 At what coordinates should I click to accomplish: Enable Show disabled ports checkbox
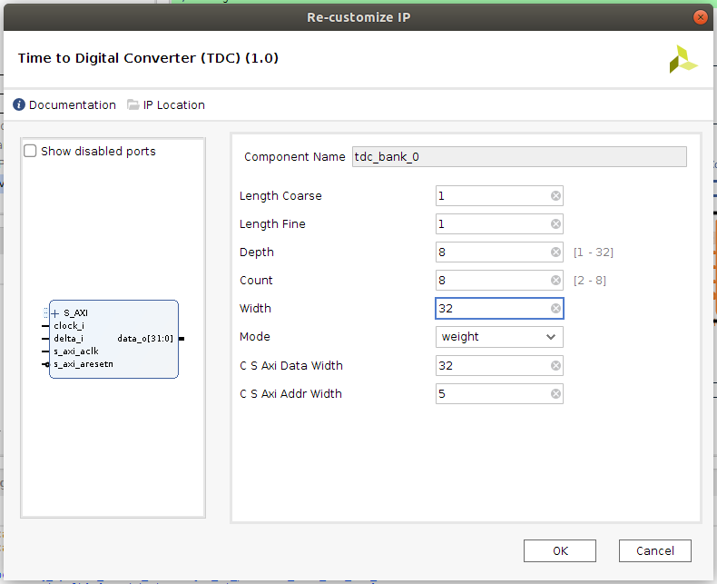(31, 152)
